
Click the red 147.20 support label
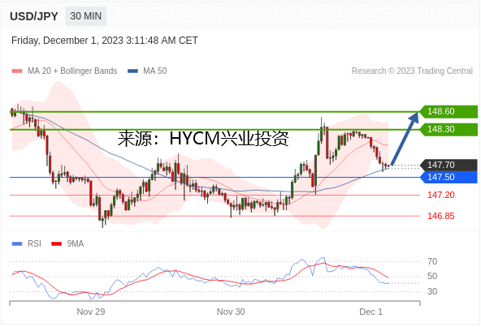[441, 195]
